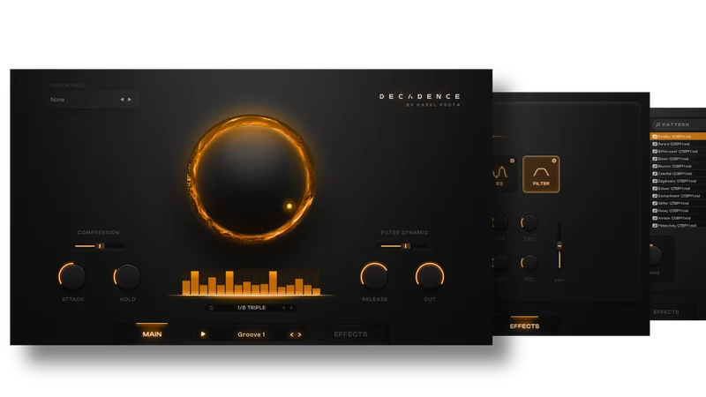706x397 pixels.
Task: Adjust the CUT knob
Action: [x=430, y=276]
